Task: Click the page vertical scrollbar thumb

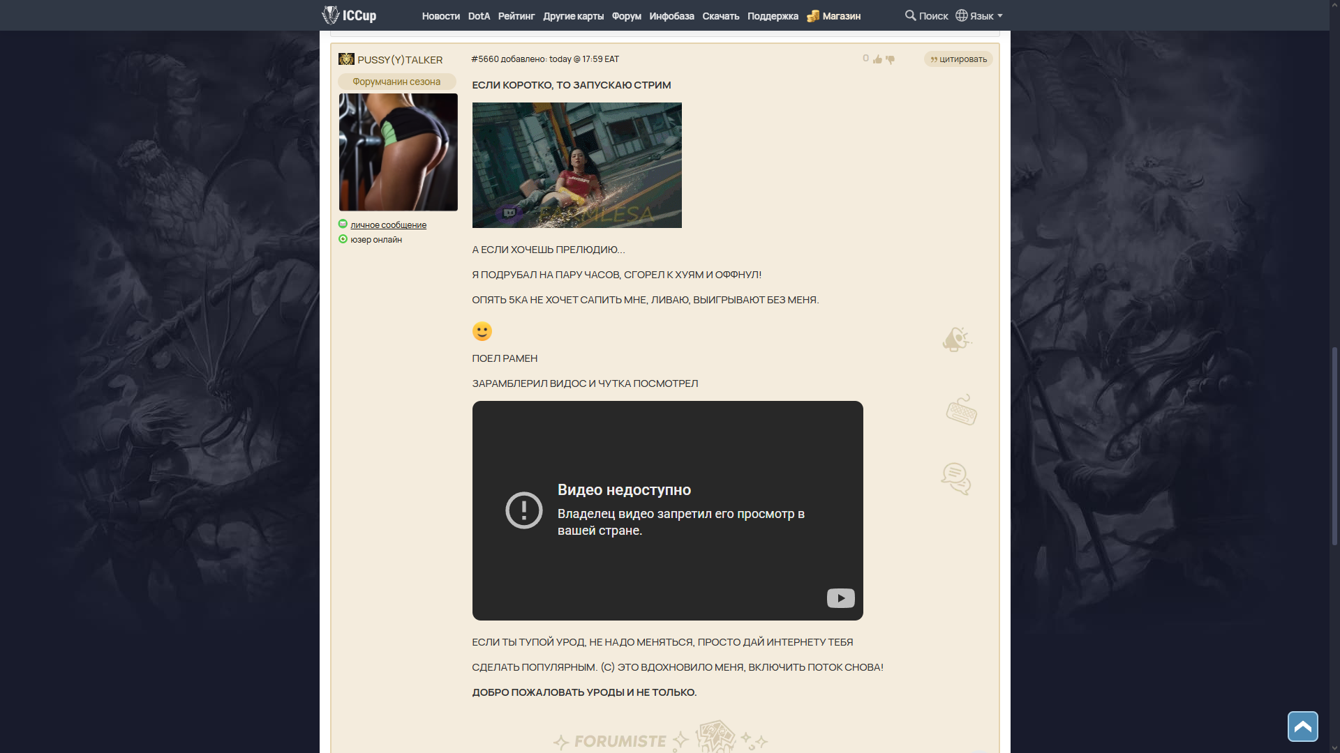Action: [x=1334, y=446]
